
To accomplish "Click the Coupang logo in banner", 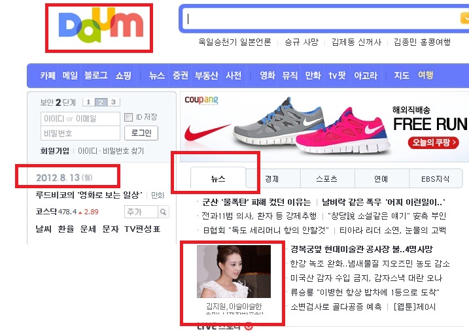I will (201, 100).
